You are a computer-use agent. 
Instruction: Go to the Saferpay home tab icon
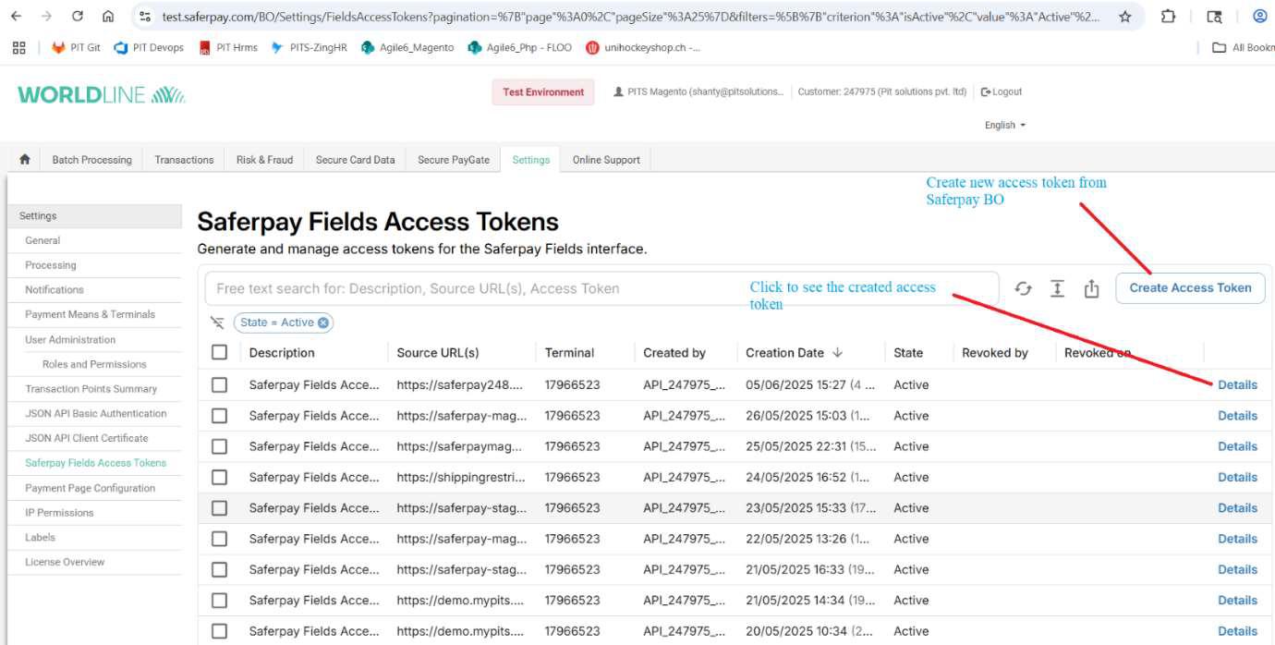tap(25, 159)
